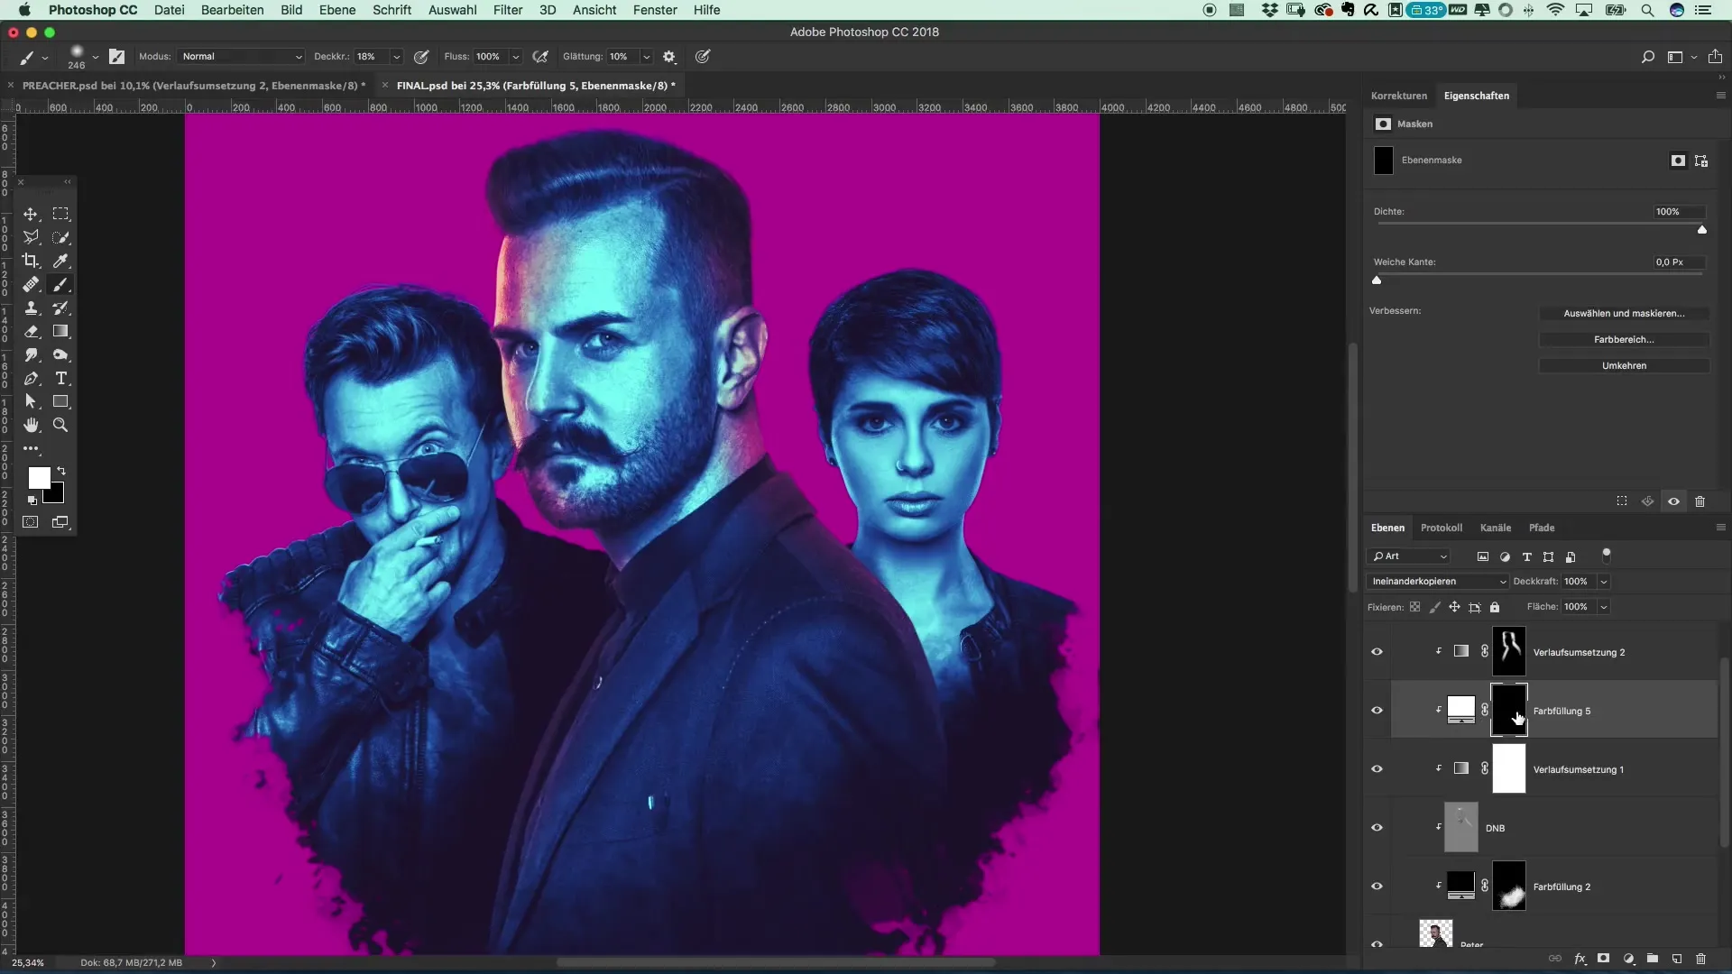Image resolution: width=1732 pixels, height=974 pixels.
Task: Select the Pen tool
Action: (x=31, y=378)
